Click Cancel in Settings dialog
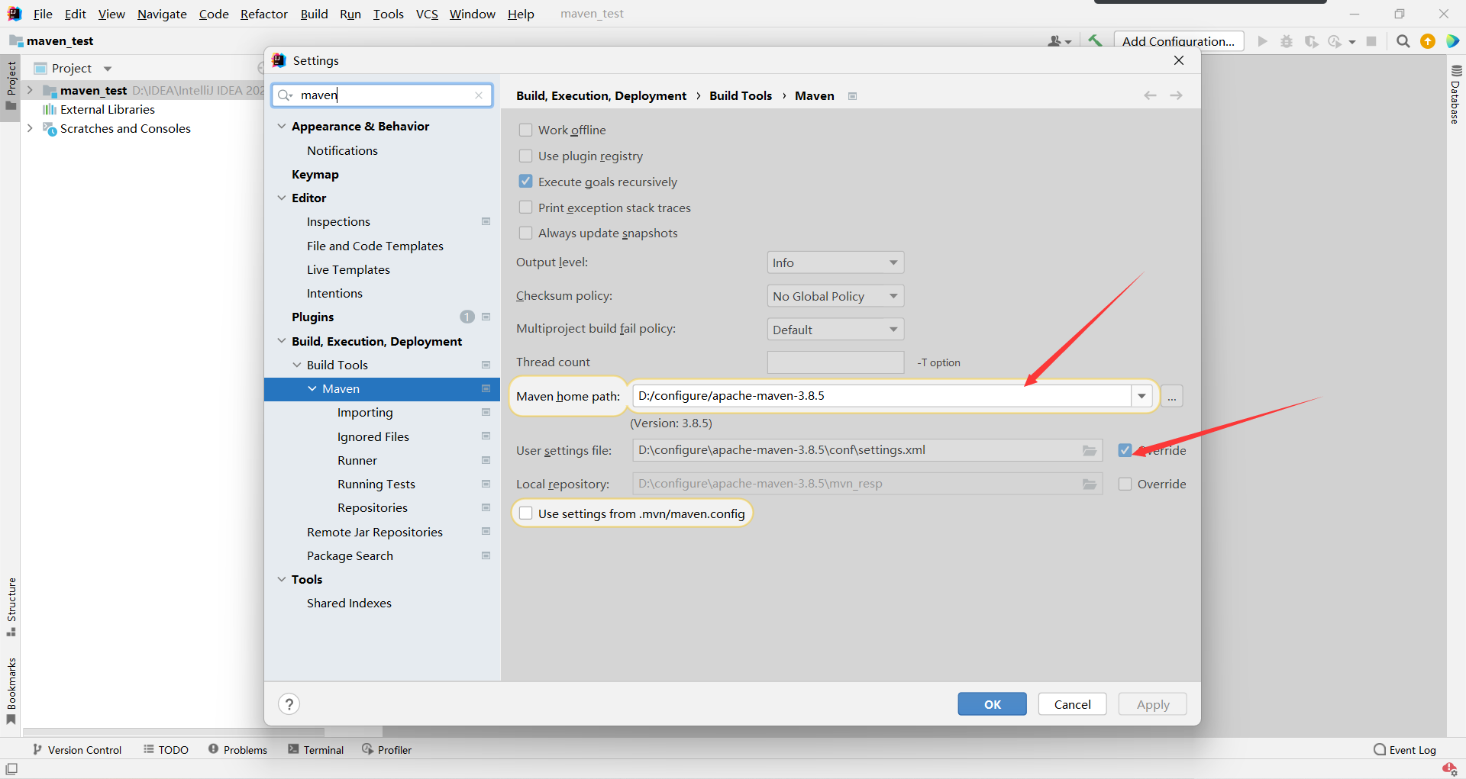 1072,704
